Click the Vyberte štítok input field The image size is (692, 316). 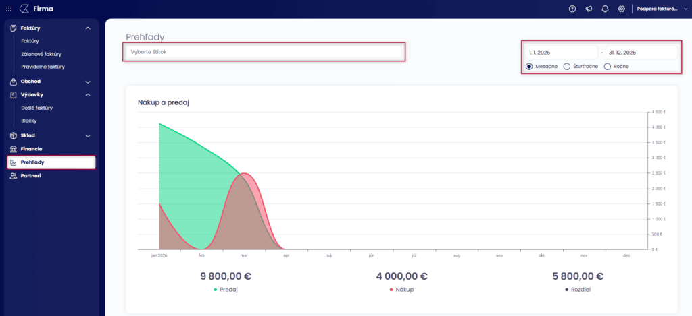click(x=264, y=52)
